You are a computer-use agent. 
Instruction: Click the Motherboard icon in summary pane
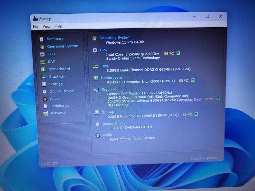[x=96, y=78]
